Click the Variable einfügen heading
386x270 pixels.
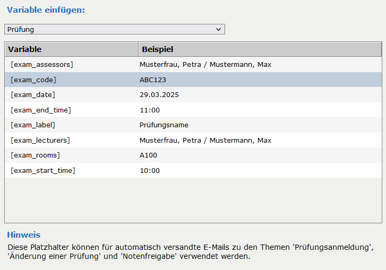click(x=46, y=10)
